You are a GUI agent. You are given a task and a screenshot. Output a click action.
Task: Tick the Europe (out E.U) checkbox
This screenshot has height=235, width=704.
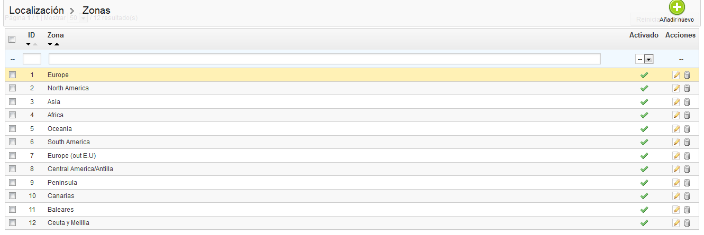coord(13,155)
